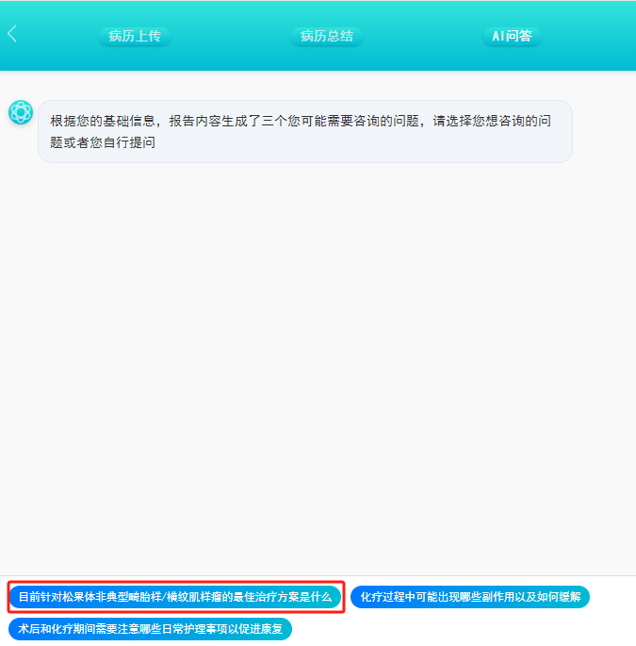
Task: Click the AI assistant avatar icon
Action: pyautogui.click(x=20, y=112)
